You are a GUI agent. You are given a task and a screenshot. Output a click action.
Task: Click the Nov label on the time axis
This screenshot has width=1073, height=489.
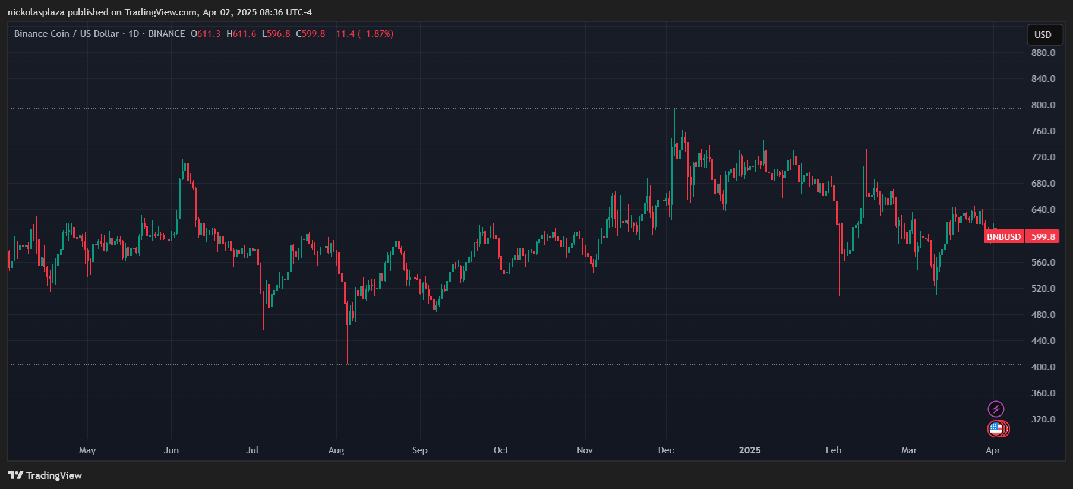pos(585,450)
